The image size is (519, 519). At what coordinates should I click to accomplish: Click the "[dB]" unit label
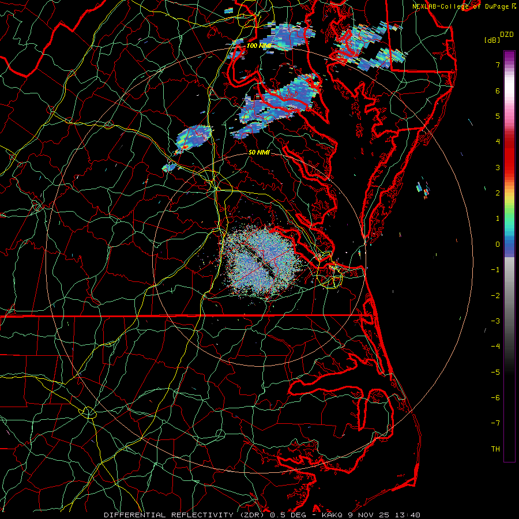tap(492, 40)
